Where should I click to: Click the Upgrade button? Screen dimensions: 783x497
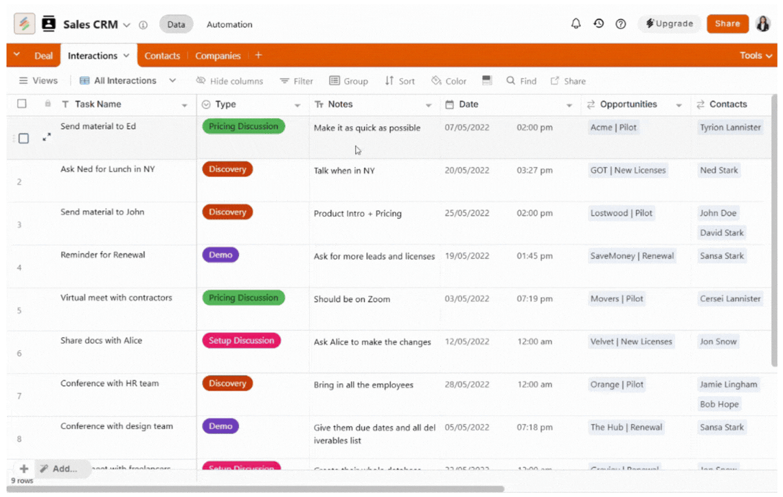point(670,23)
